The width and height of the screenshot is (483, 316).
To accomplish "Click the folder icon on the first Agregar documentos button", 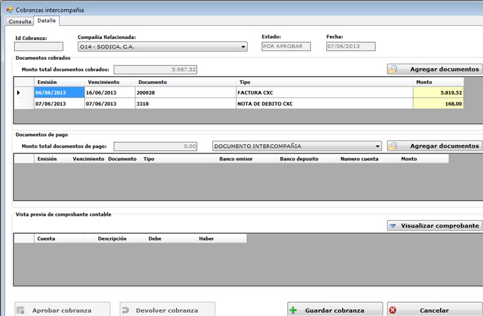I will pyautogui.click(x=393, y=69).
